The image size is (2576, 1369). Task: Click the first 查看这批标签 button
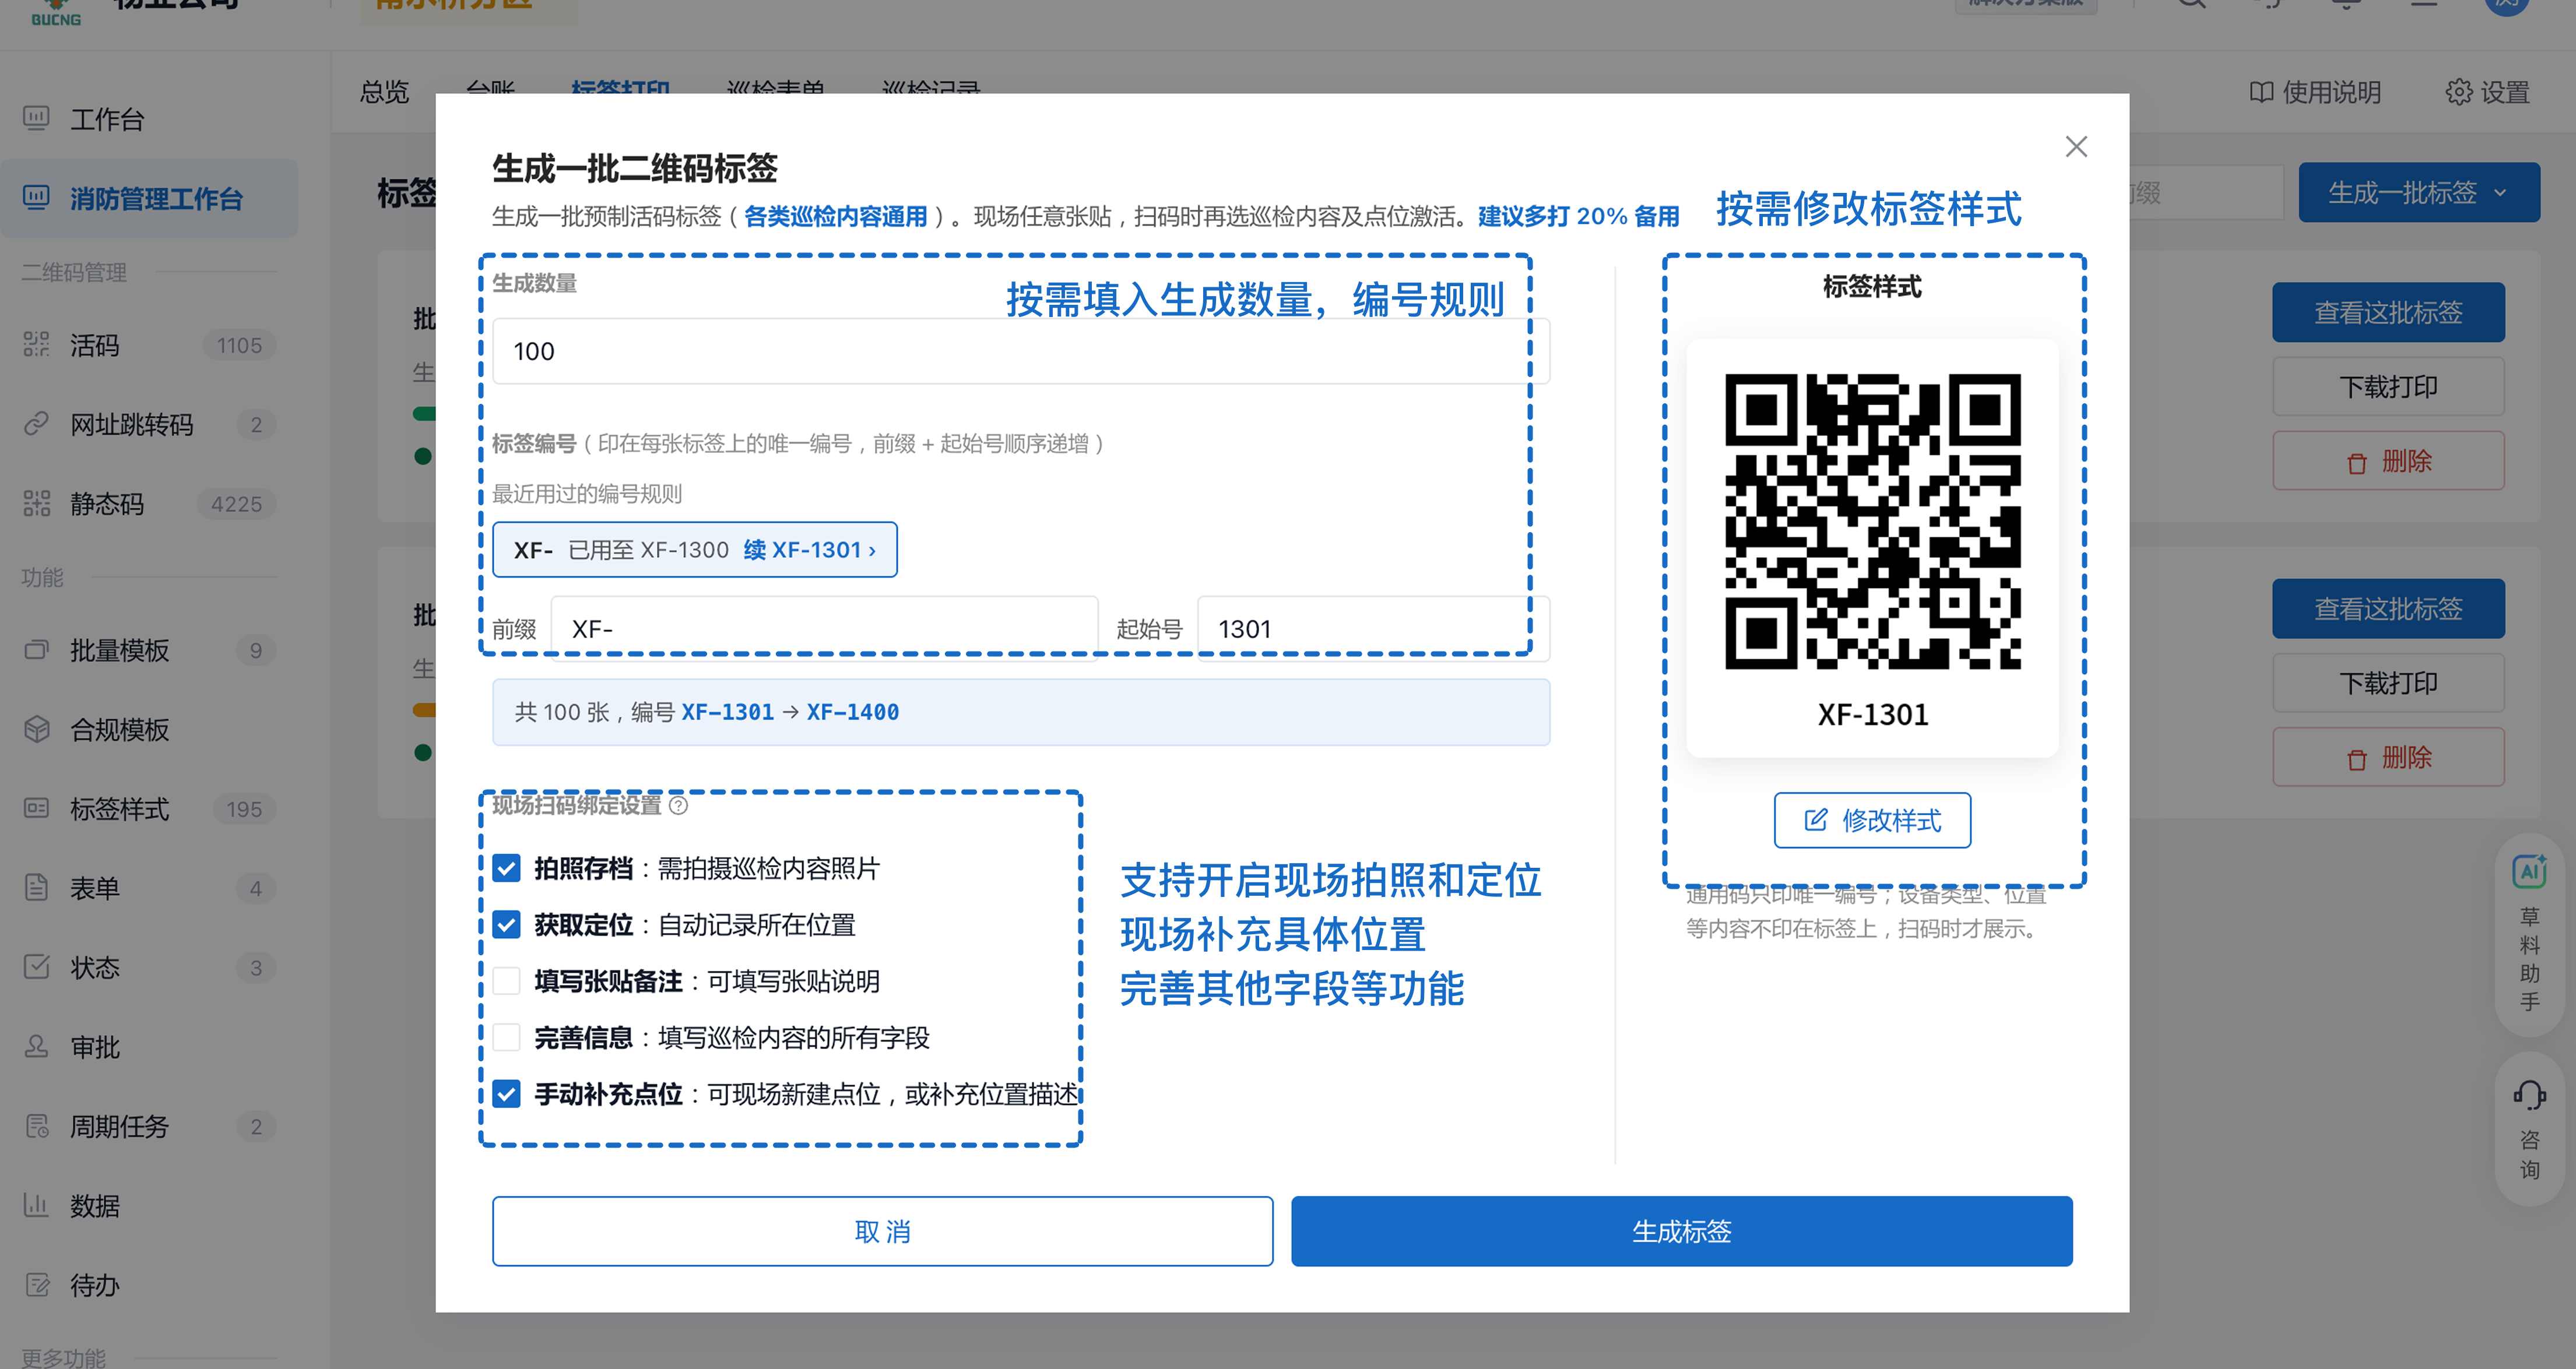tap(2388, 312)
